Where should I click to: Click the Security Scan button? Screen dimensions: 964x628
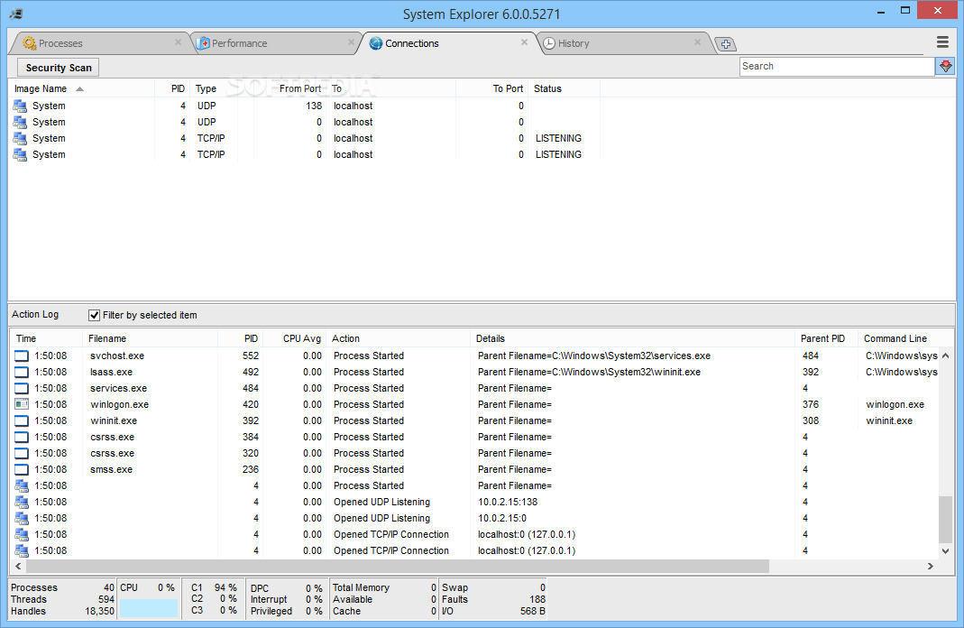59,68
